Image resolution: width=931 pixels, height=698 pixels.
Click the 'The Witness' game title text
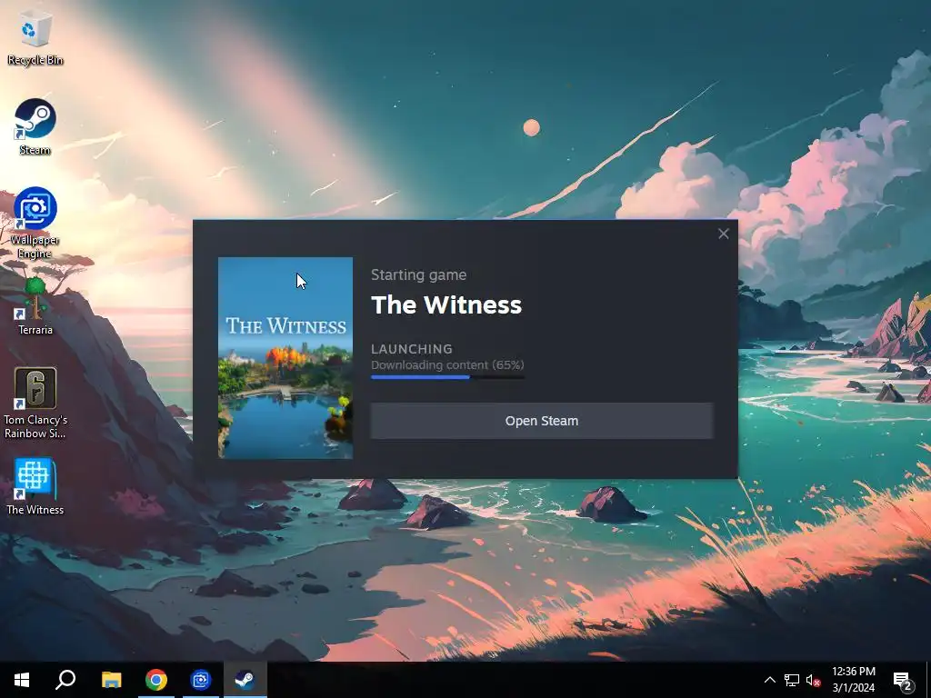coord(446,304)
